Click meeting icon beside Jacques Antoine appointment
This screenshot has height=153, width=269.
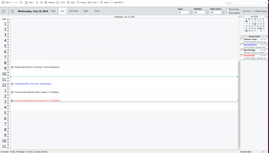pos(12,101)
